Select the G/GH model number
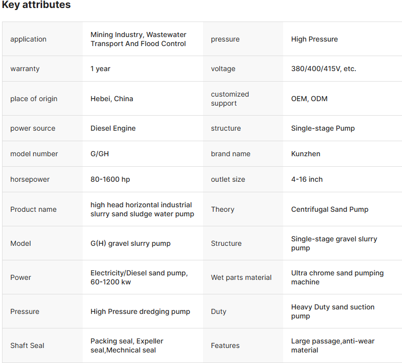Screen dimensions: 402x363 click(x=99, y=154)
